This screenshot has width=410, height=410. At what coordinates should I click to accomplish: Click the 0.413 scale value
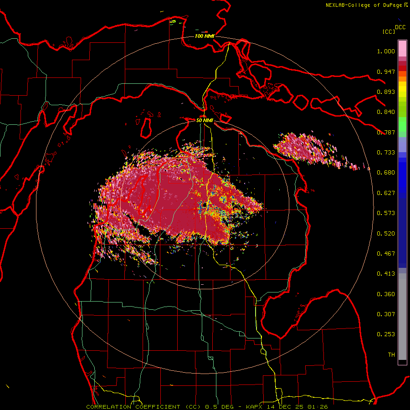(x=386, y=274)
